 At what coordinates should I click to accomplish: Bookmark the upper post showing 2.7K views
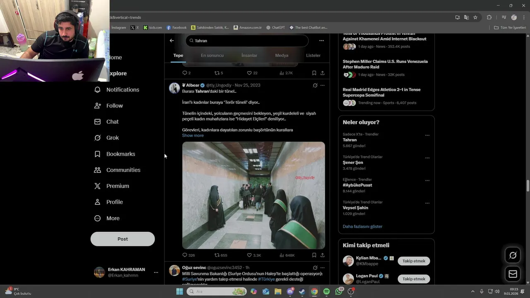314,73
